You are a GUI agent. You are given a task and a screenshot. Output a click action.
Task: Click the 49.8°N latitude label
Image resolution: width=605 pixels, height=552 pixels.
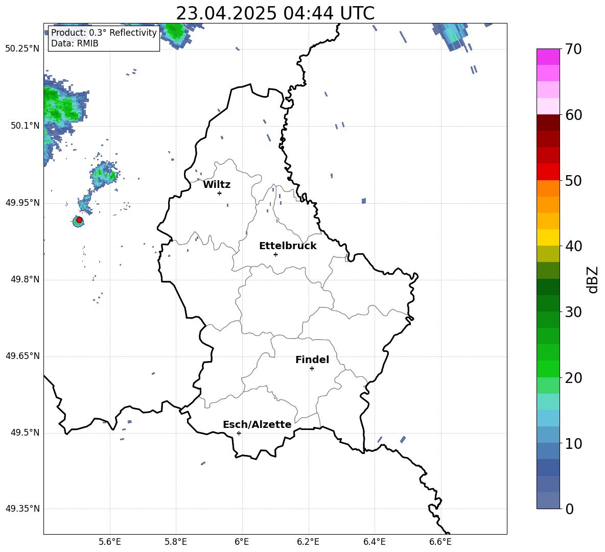pos(25,279)
